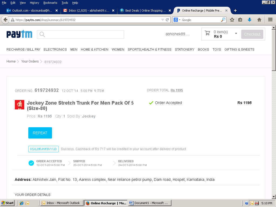
Task: Open the bookmarks list icon
Action: (240, 20)
